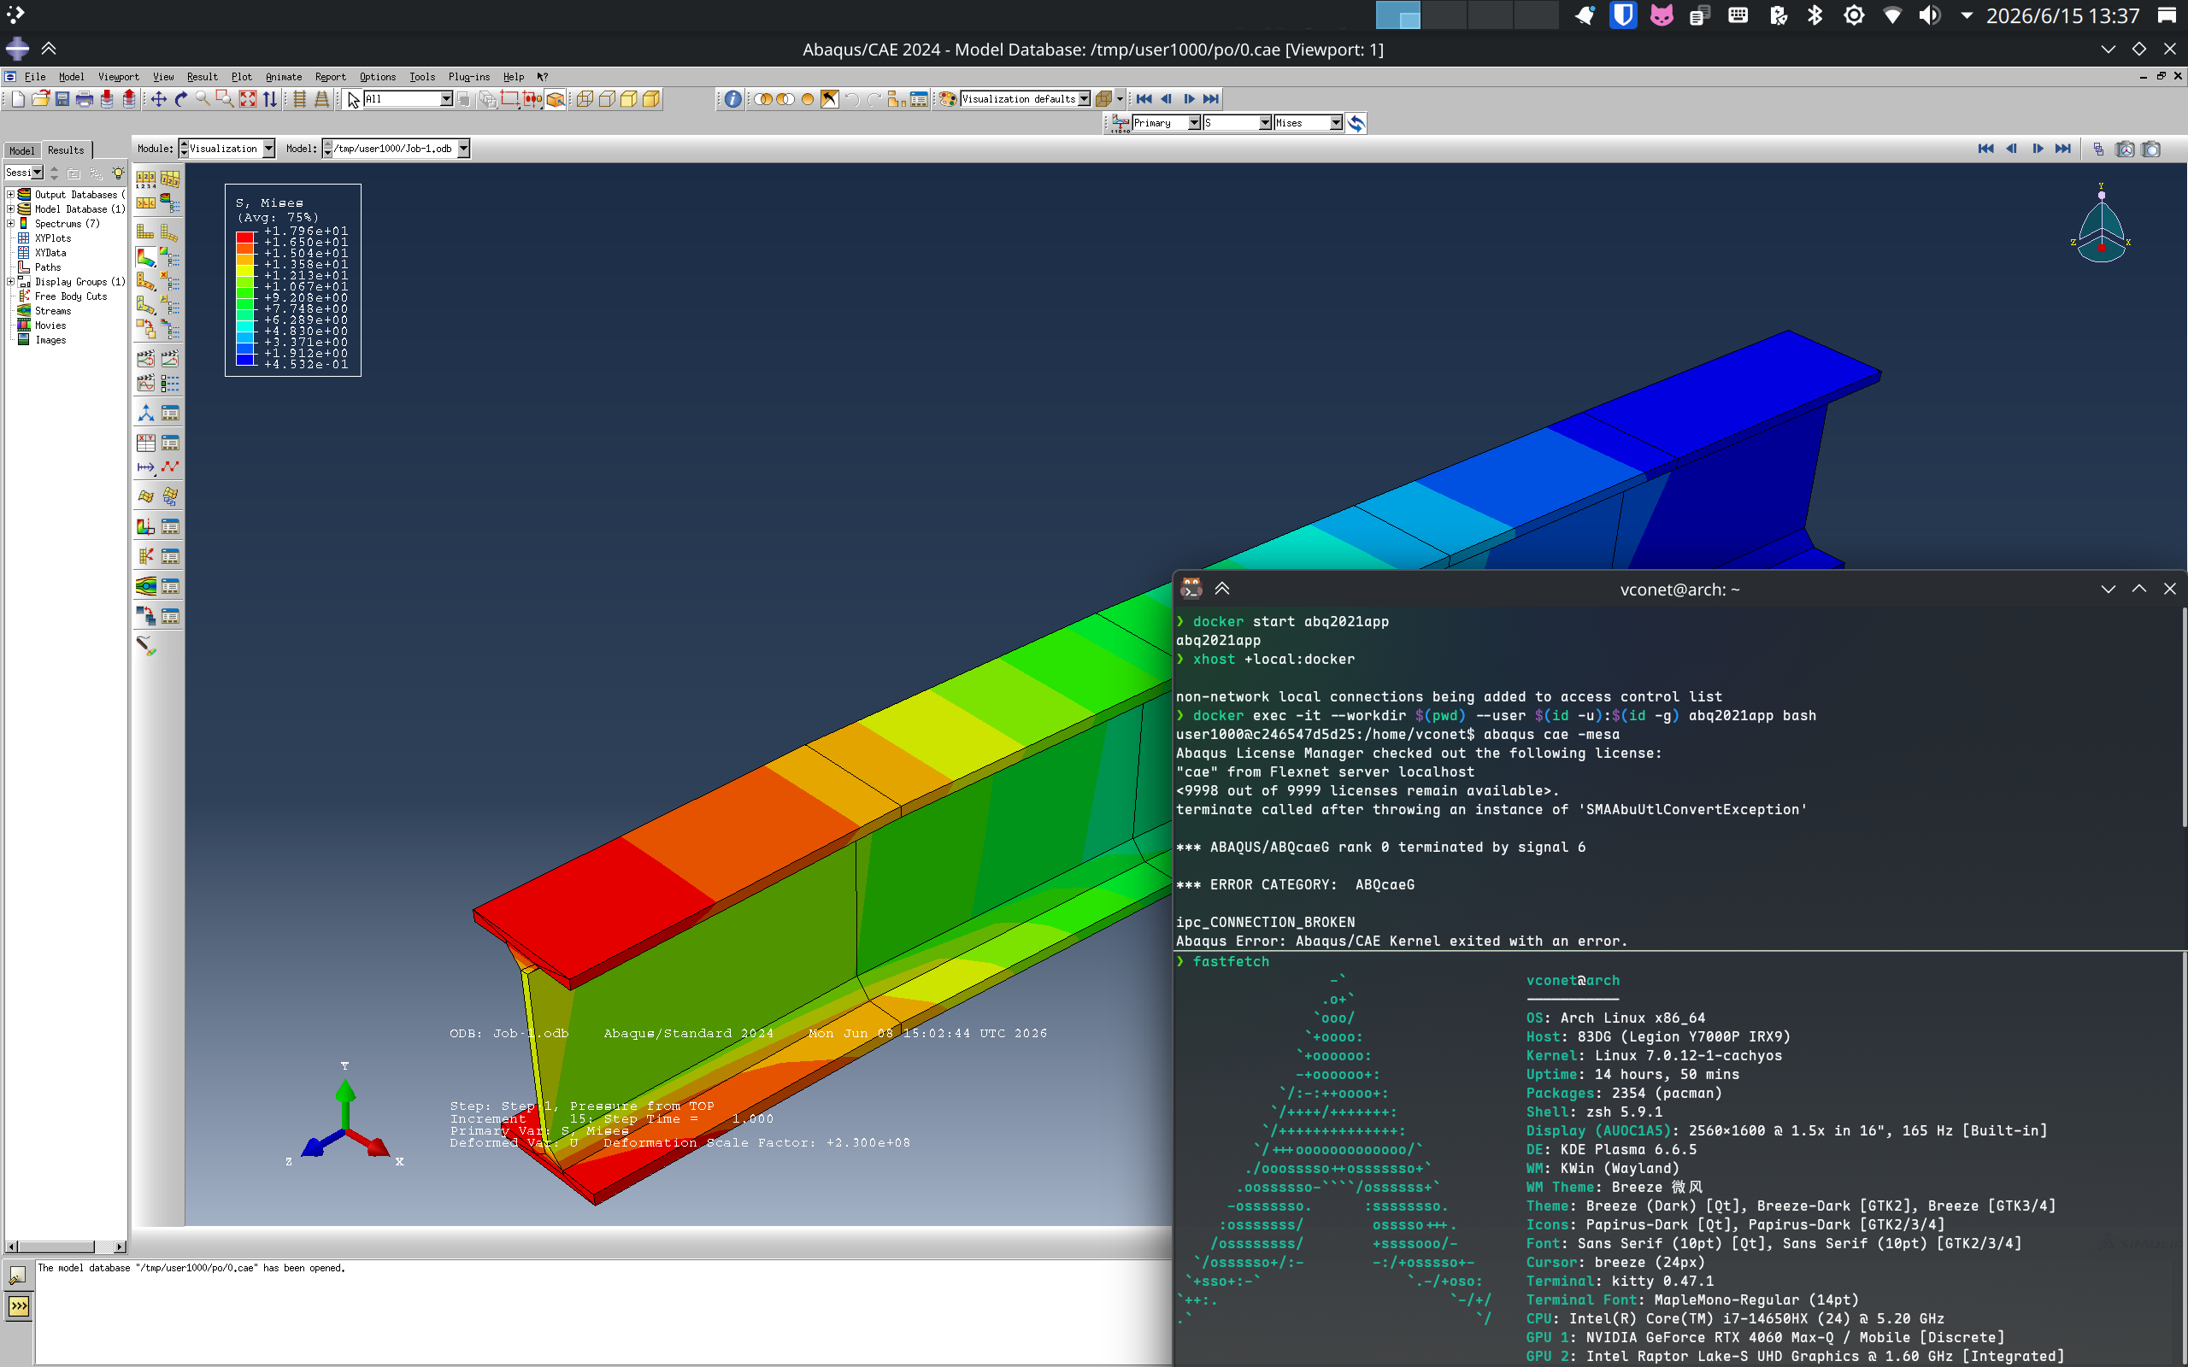
Task: Click the Save Model Database icon
Action: 62,98
